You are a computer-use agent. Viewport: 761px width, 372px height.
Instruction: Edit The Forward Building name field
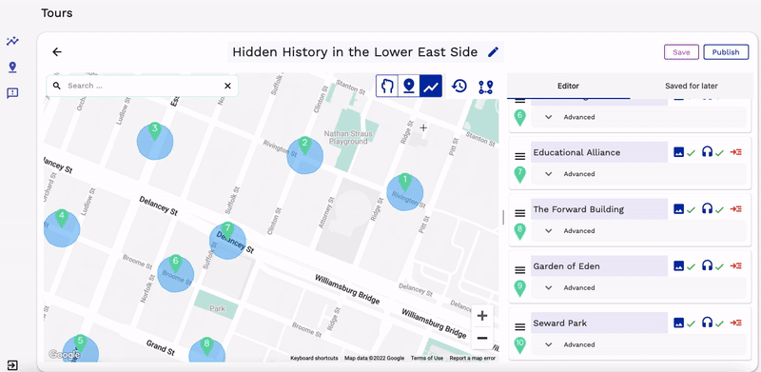click(x=599, y=209)
